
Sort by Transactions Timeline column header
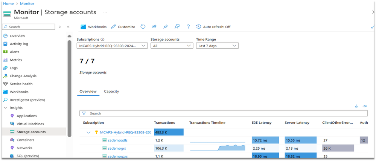[x=207, y=123]
